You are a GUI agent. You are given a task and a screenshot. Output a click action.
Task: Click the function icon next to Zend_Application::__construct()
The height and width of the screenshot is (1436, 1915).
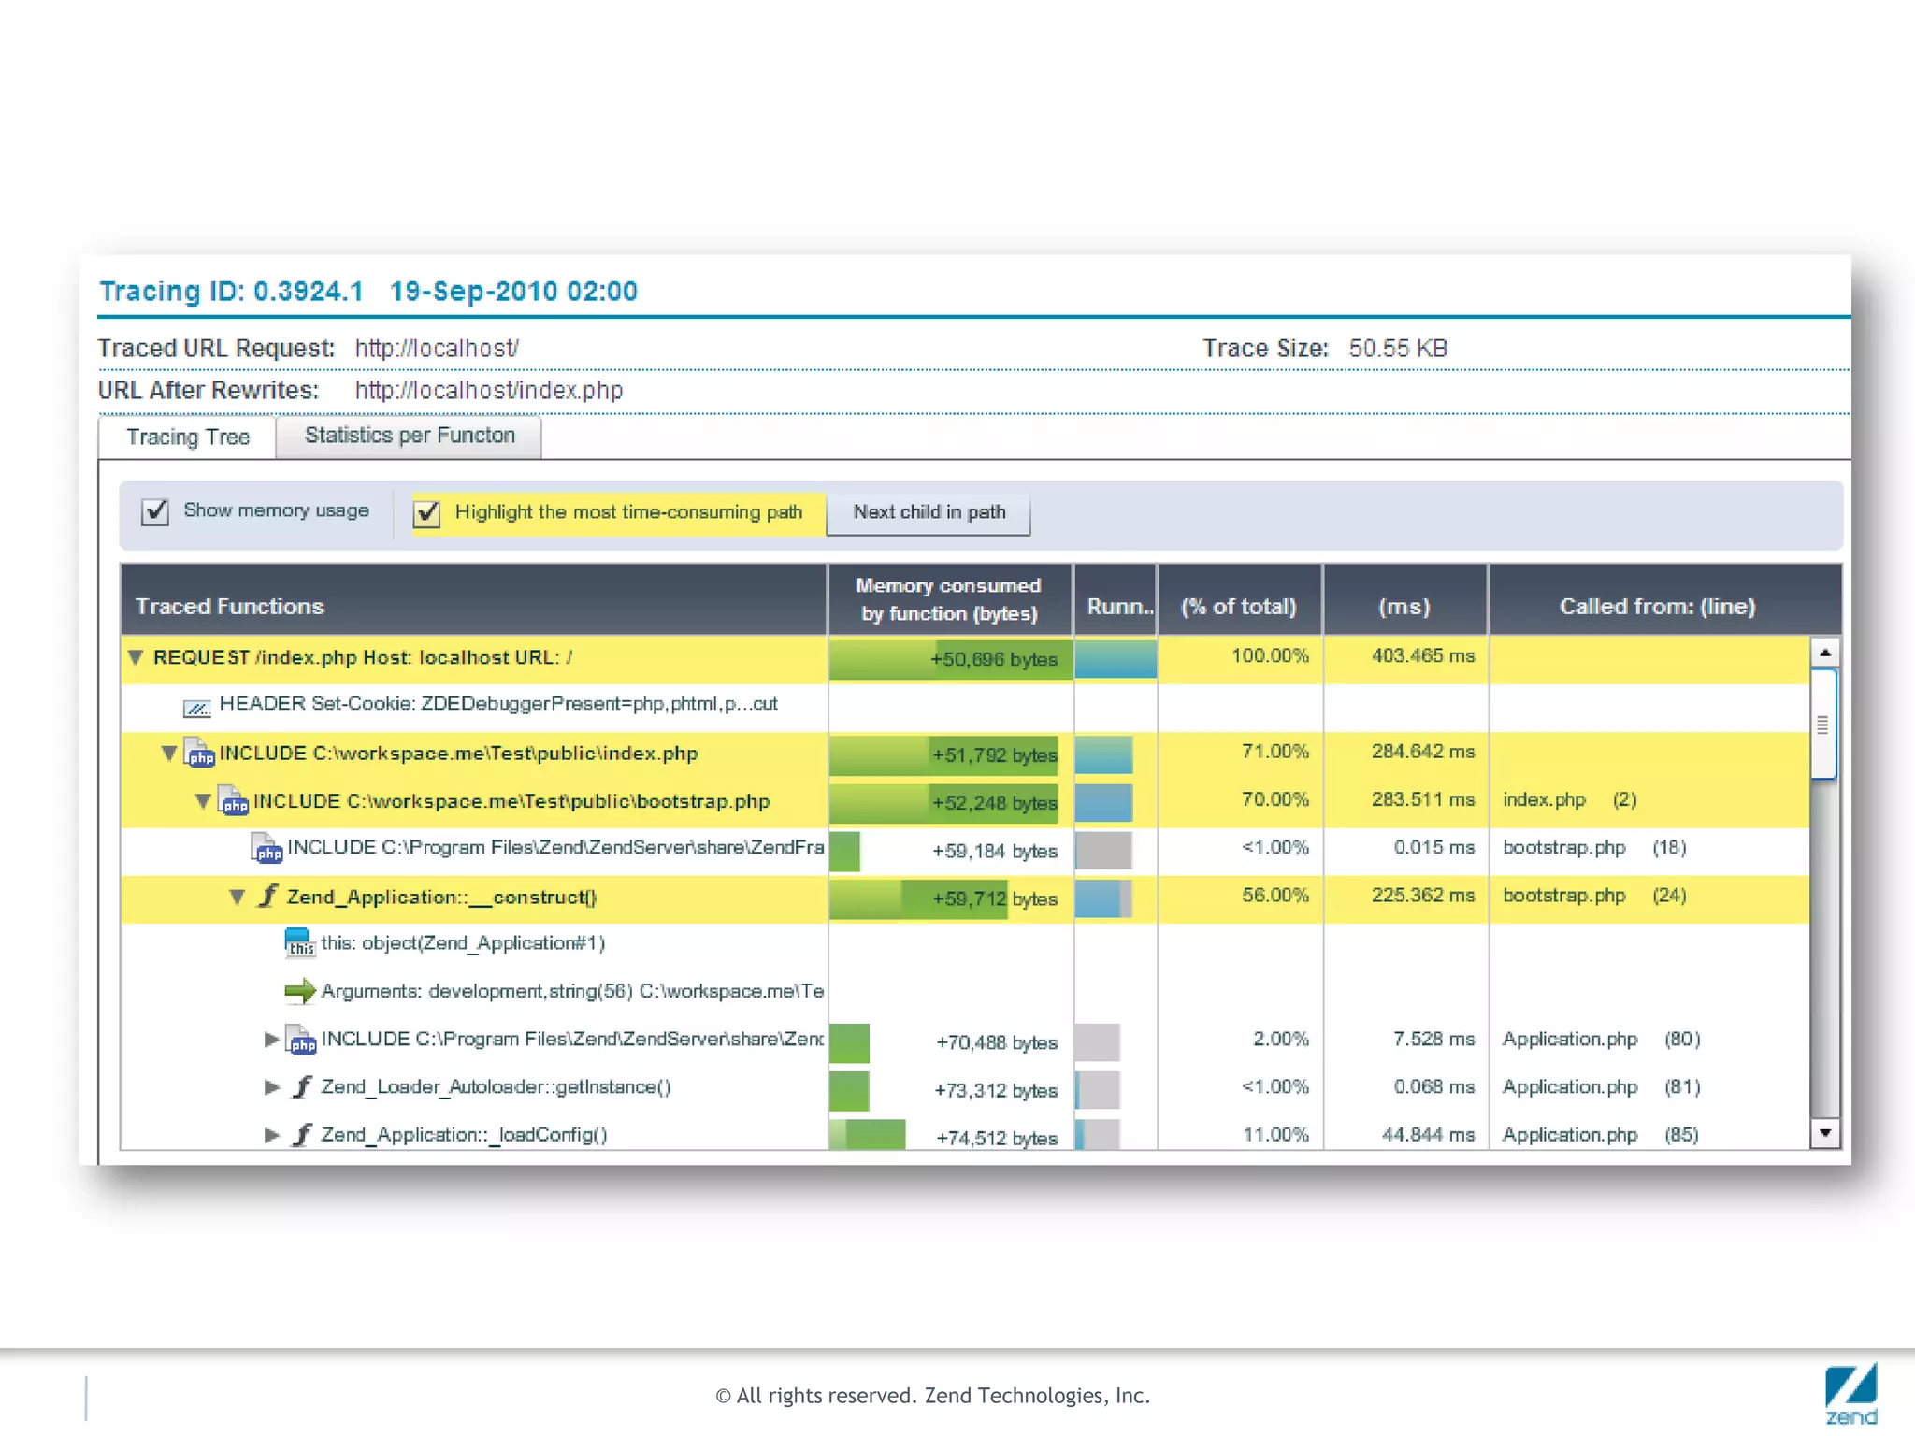268,897
